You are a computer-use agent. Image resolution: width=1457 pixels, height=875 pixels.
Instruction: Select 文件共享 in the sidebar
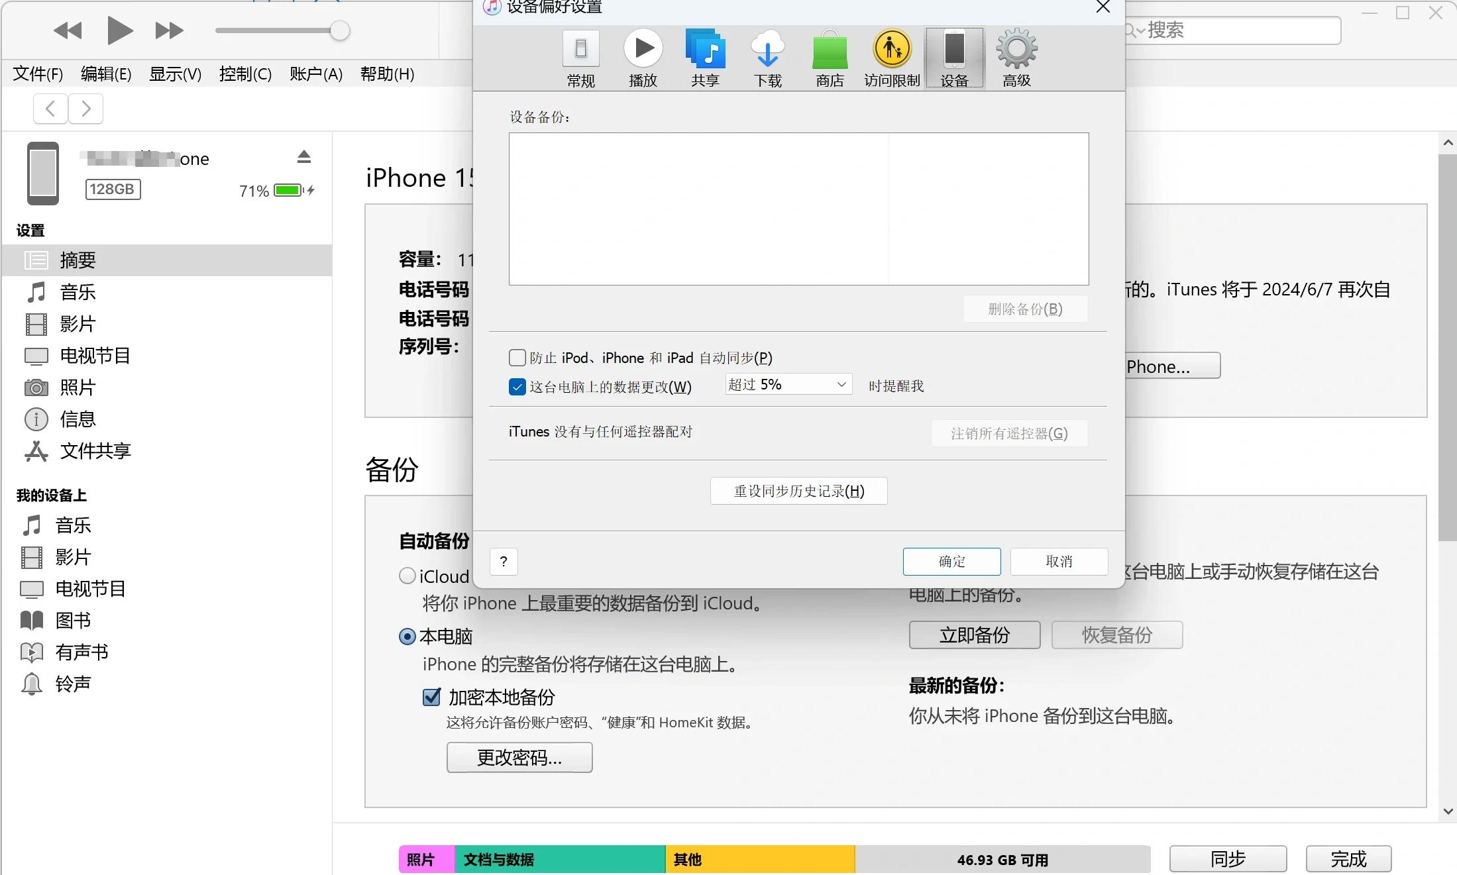click(x=95, y=451)
